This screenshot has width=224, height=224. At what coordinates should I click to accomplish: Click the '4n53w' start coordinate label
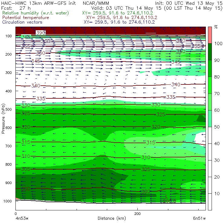(x=22, y=218)
